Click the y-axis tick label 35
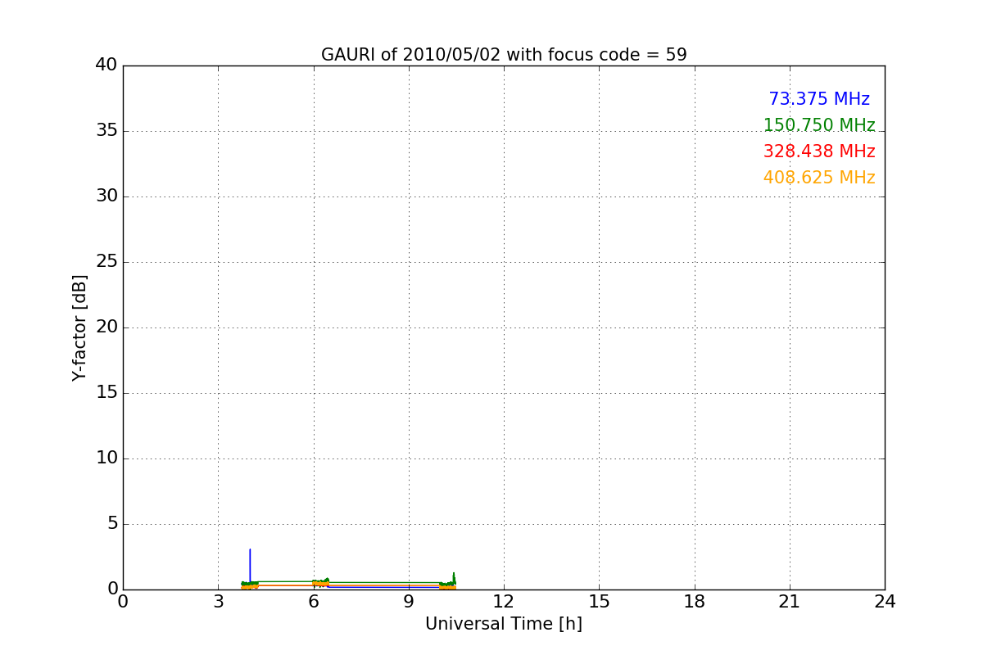 tap(106, 131)
